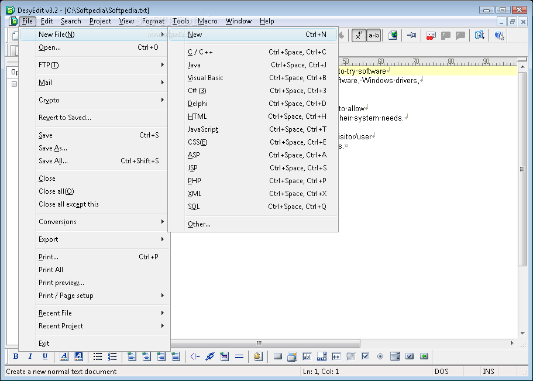Click the pin icon in top toolbar

[x=412, y=35]
